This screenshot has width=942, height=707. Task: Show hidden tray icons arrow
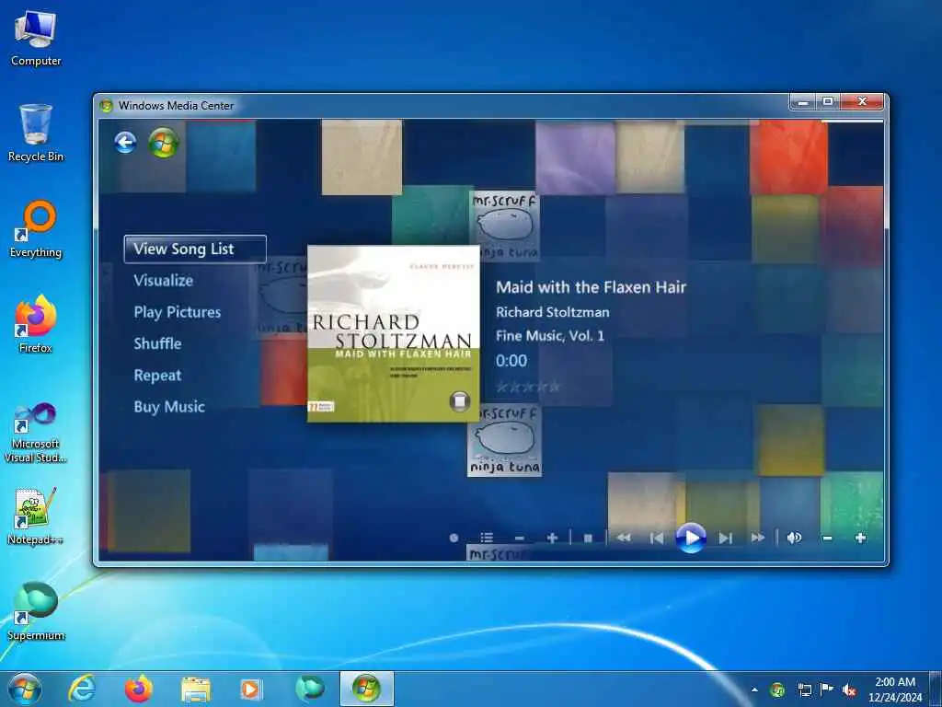tap(754, 690)
